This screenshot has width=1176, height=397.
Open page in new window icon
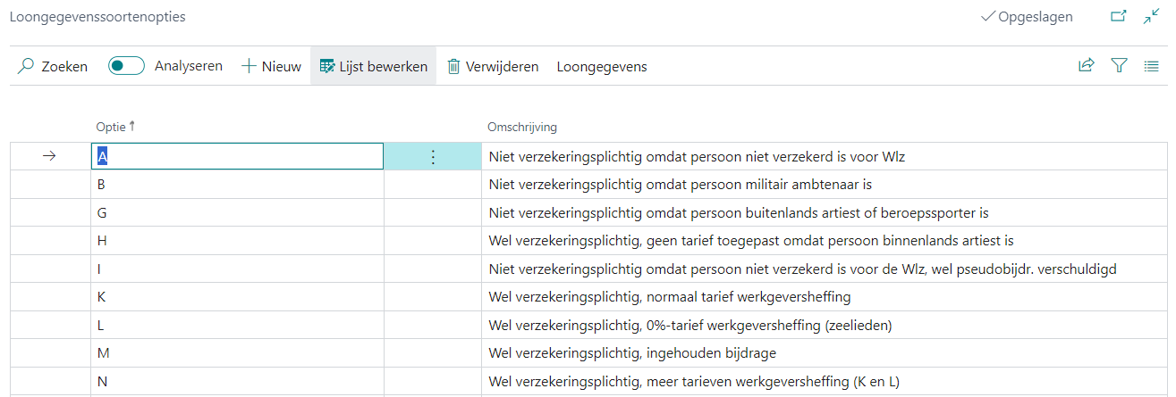1118,16
